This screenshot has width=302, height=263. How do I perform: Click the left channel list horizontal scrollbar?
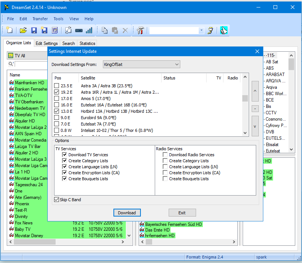click(x=66, y=242)
